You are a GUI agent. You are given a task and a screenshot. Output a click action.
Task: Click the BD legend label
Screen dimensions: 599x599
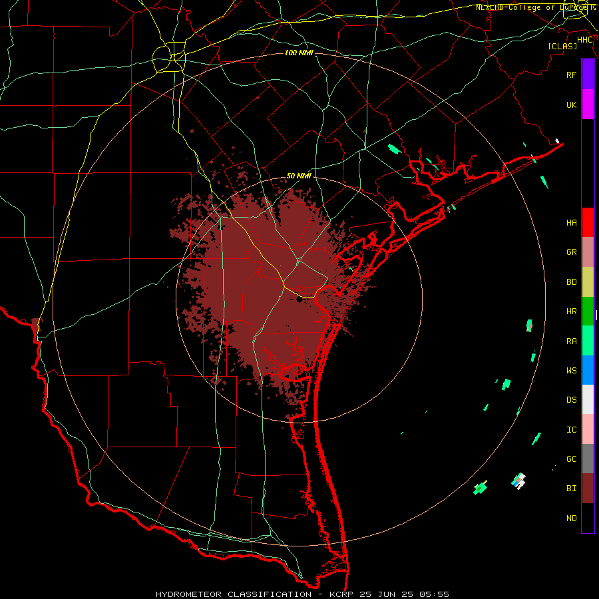tap(571, 282)
